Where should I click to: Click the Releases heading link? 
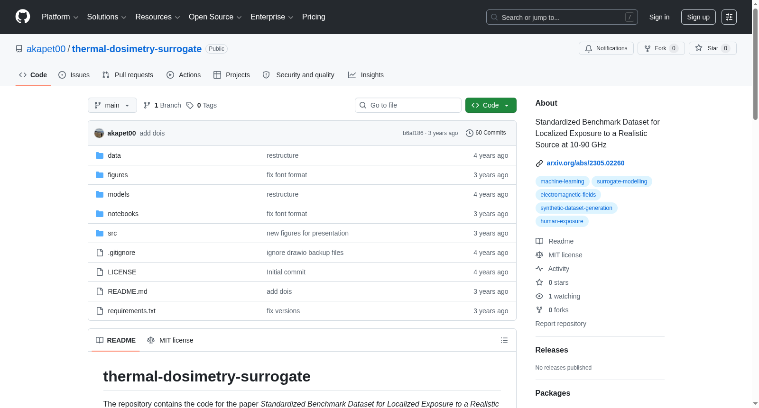552,350
